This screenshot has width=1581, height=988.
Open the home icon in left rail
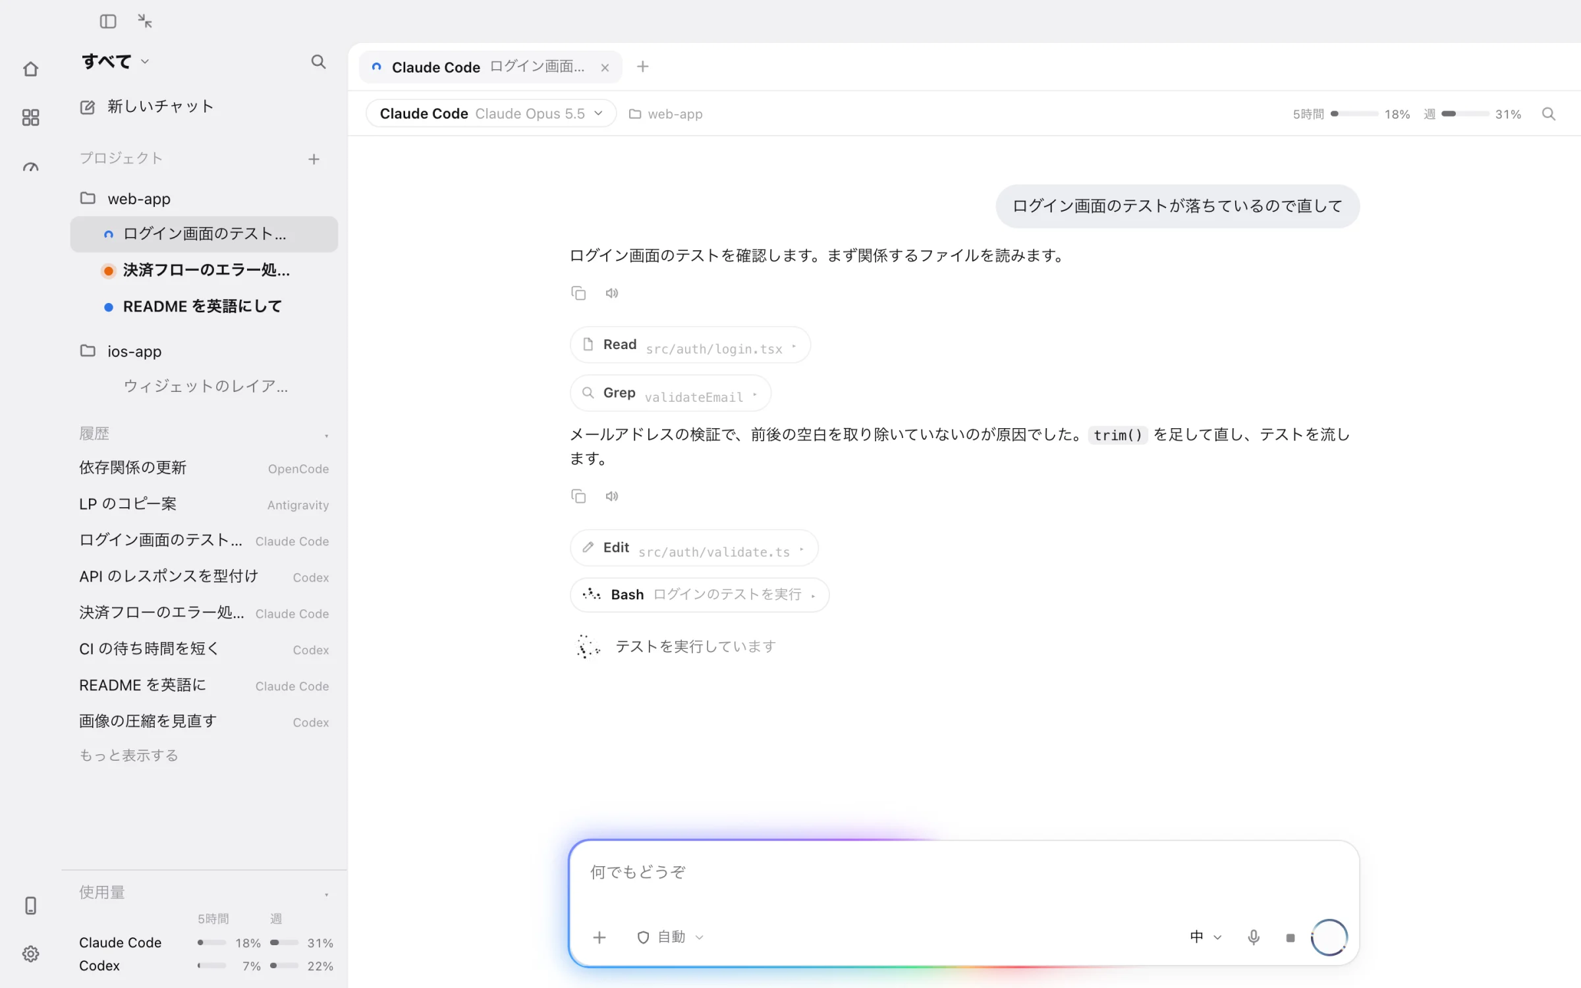coord(30,69)
